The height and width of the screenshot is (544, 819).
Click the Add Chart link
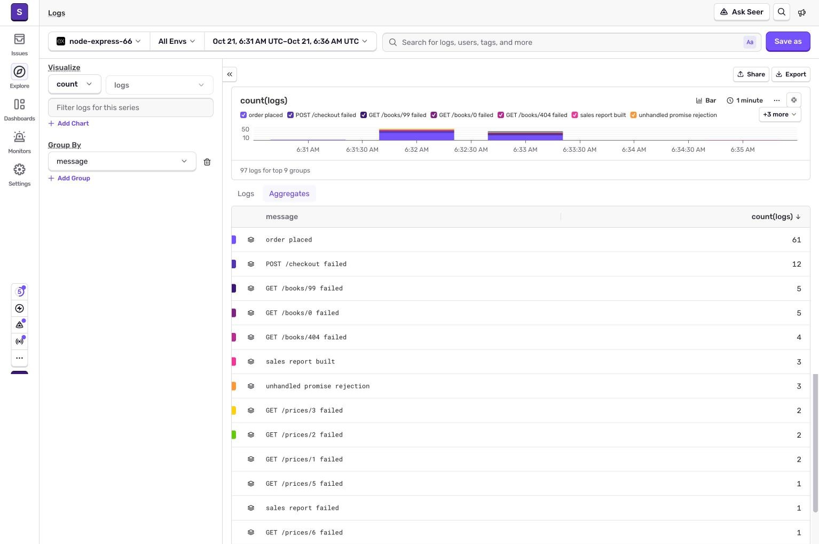tap(69, 123)
